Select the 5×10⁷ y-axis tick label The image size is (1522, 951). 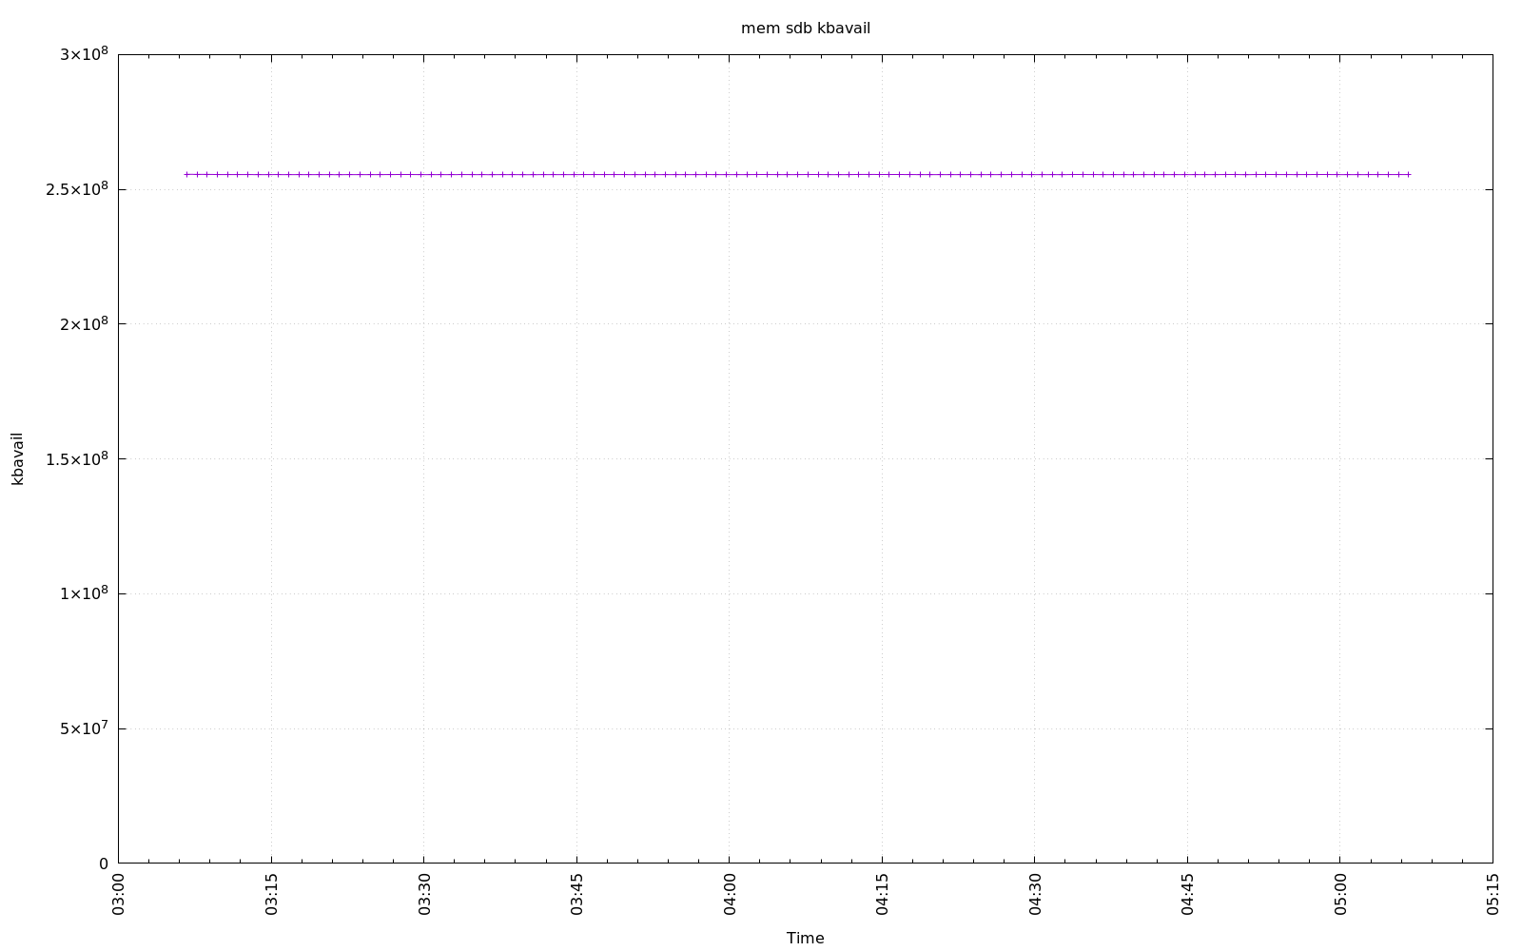point(84,728)
